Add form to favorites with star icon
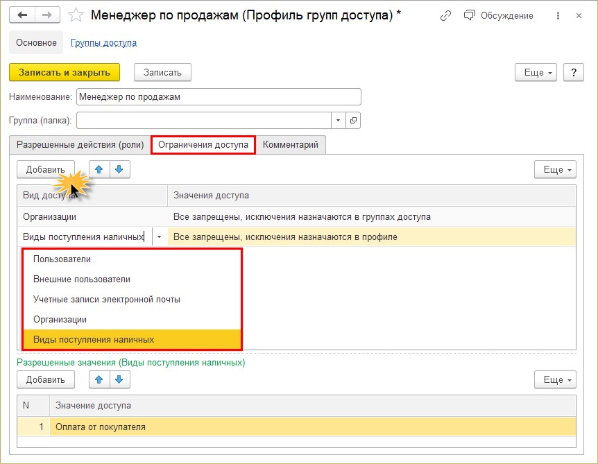The image size is (598, 464). point(76,15)
